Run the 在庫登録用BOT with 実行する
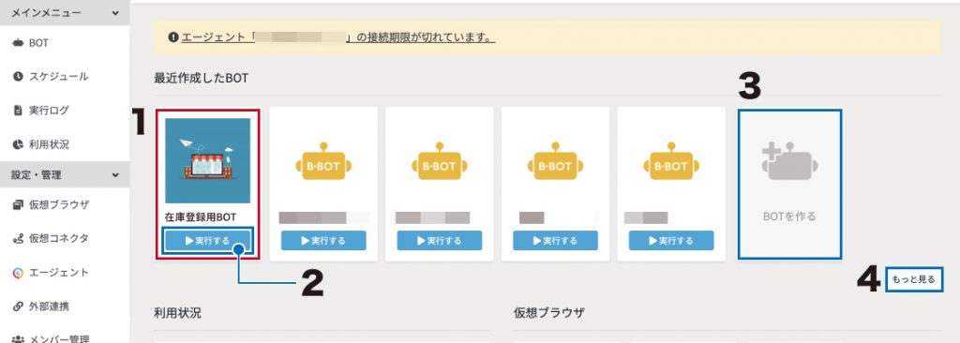 (x=207, y=241)
